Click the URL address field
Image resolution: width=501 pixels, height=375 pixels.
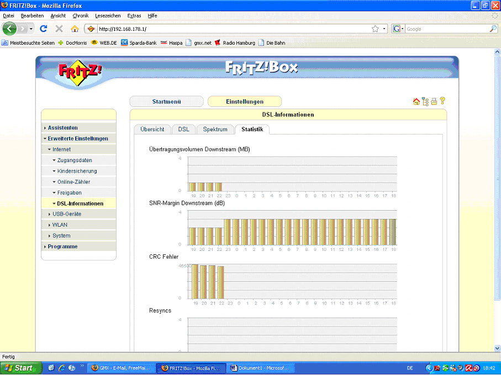232,29
